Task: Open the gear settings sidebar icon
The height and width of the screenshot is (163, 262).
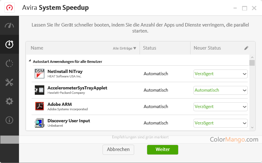Action: [9, 101]
